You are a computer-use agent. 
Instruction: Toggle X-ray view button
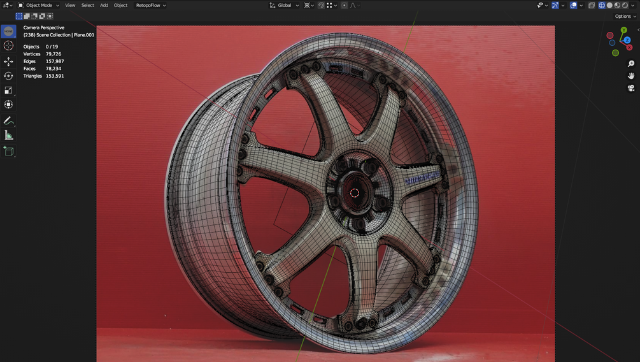pyautogui.click(x=592, y=5)
